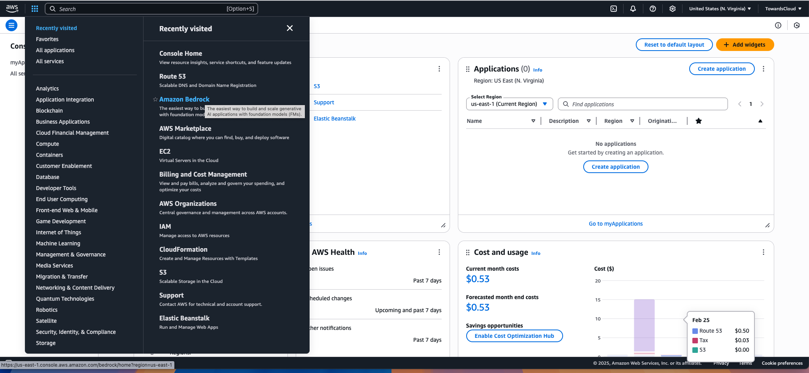Open the Compute service category
809x373 pixels.
47,144
